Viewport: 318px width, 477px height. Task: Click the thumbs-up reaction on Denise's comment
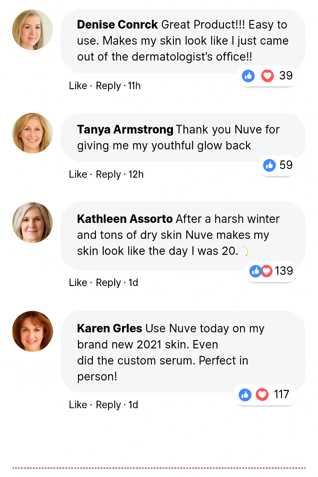coord(248,76)
